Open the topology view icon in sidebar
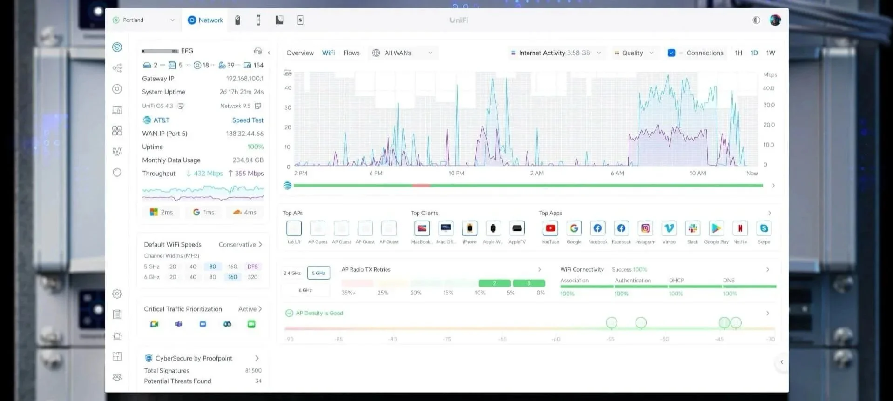The image size is (893, 401). point(117,68)
